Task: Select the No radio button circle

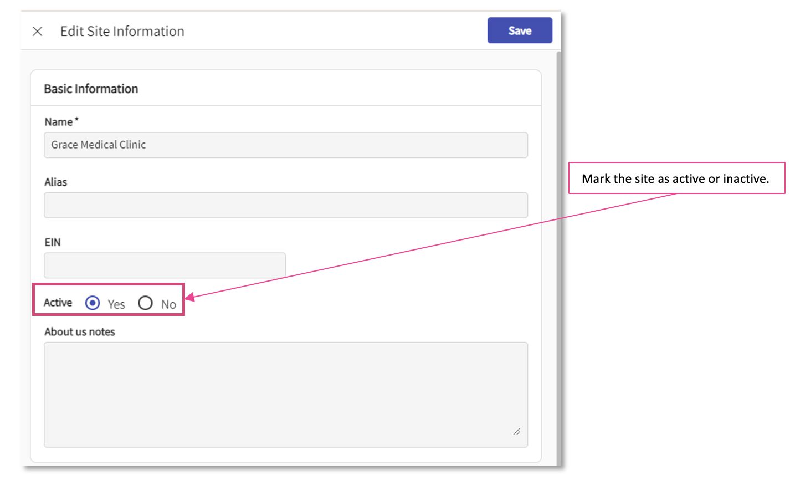Action: pyautogui.click(x=146, y=303)
